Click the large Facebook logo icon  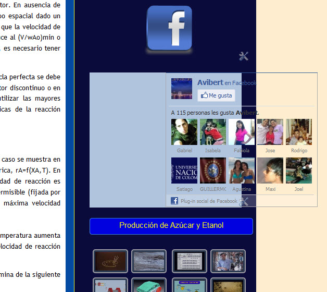(x=169, y=28)
